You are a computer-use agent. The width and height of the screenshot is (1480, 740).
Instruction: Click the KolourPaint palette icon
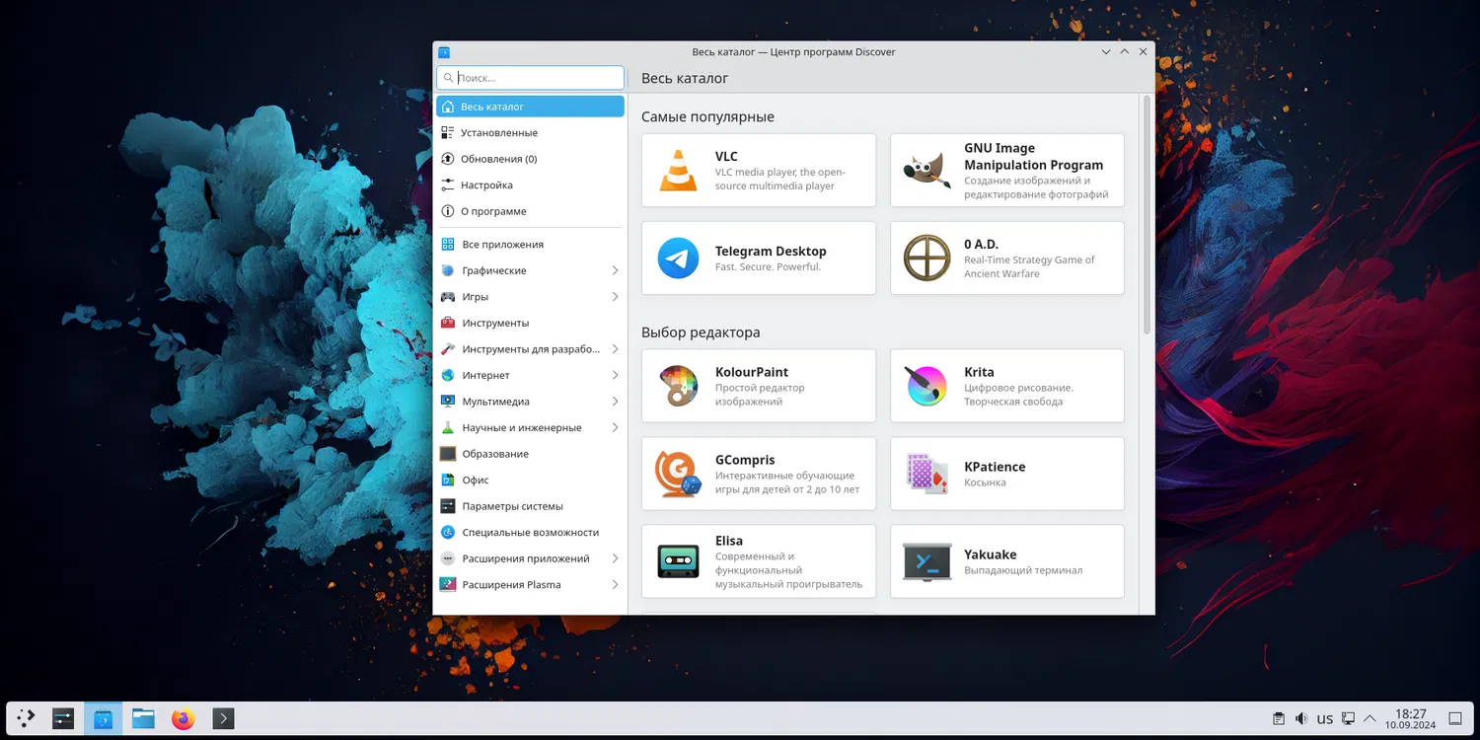(x=678, y=386)
